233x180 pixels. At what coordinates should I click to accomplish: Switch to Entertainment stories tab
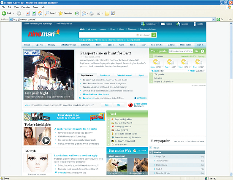tap(124, 75)
